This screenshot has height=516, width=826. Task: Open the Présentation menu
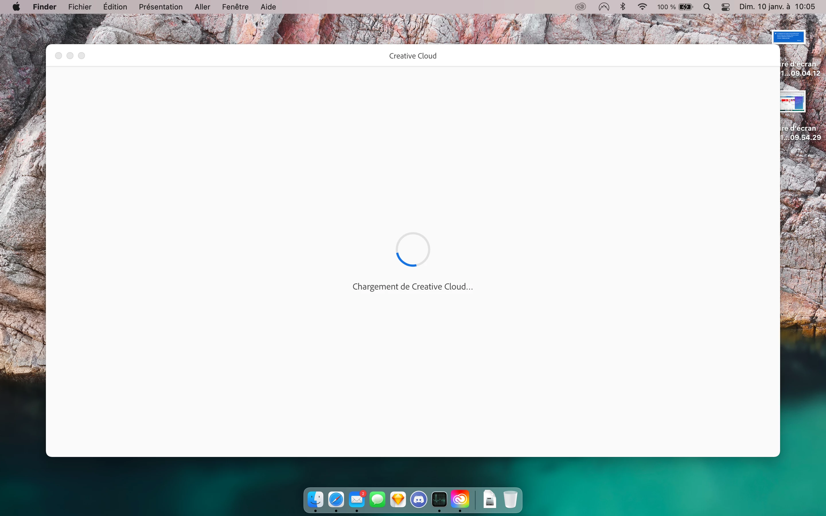point(160,7)
